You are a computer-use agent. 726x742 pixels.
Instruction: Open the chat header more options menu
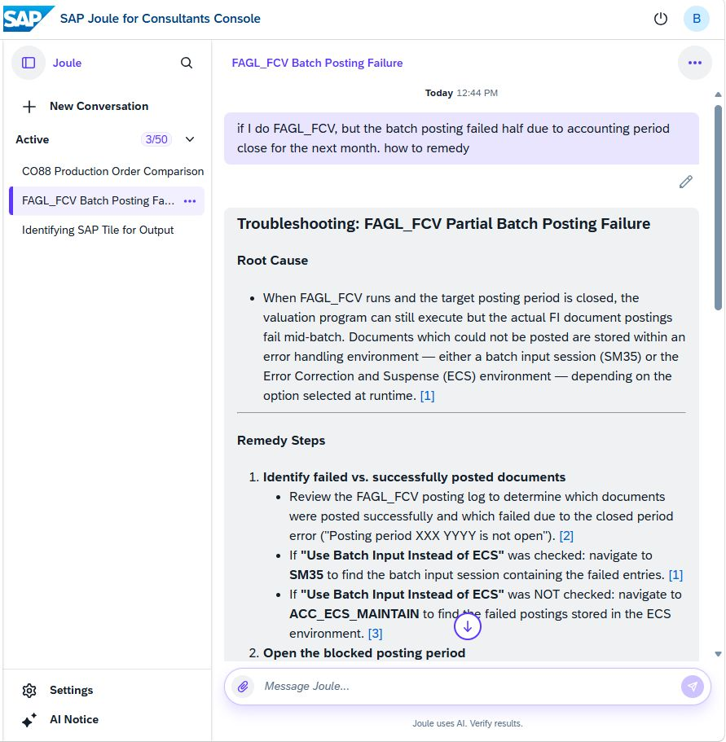point(694,63)
